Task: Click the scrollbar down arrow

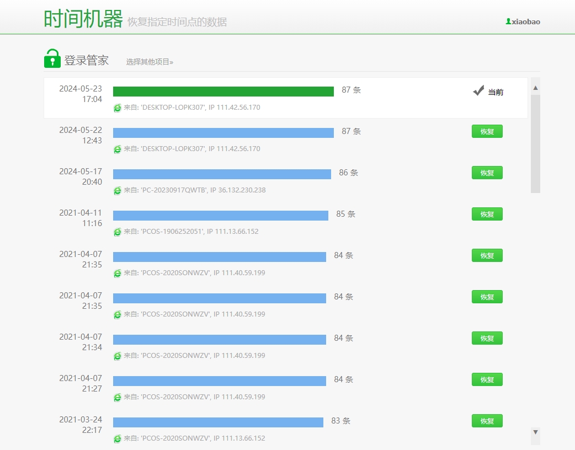Action: (x=535, y=432)
